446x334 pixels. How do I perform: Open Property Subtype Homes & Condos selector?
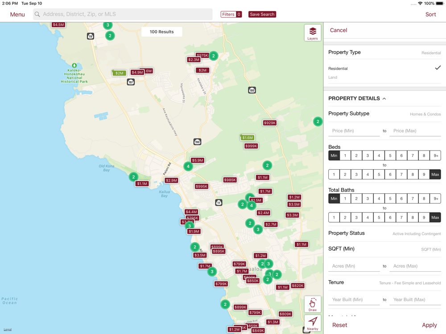pos(384,114)
